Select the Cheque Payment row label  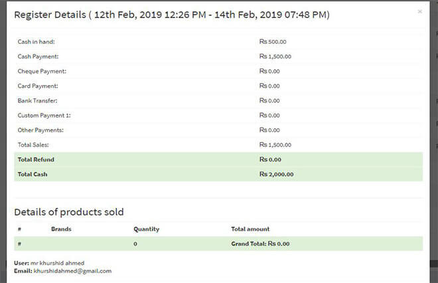pos(42,71)
